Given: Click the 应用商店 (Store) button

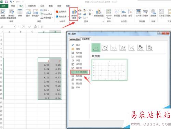Looking at the screenshot, I should pyautogui.click(x=61, y=12).
